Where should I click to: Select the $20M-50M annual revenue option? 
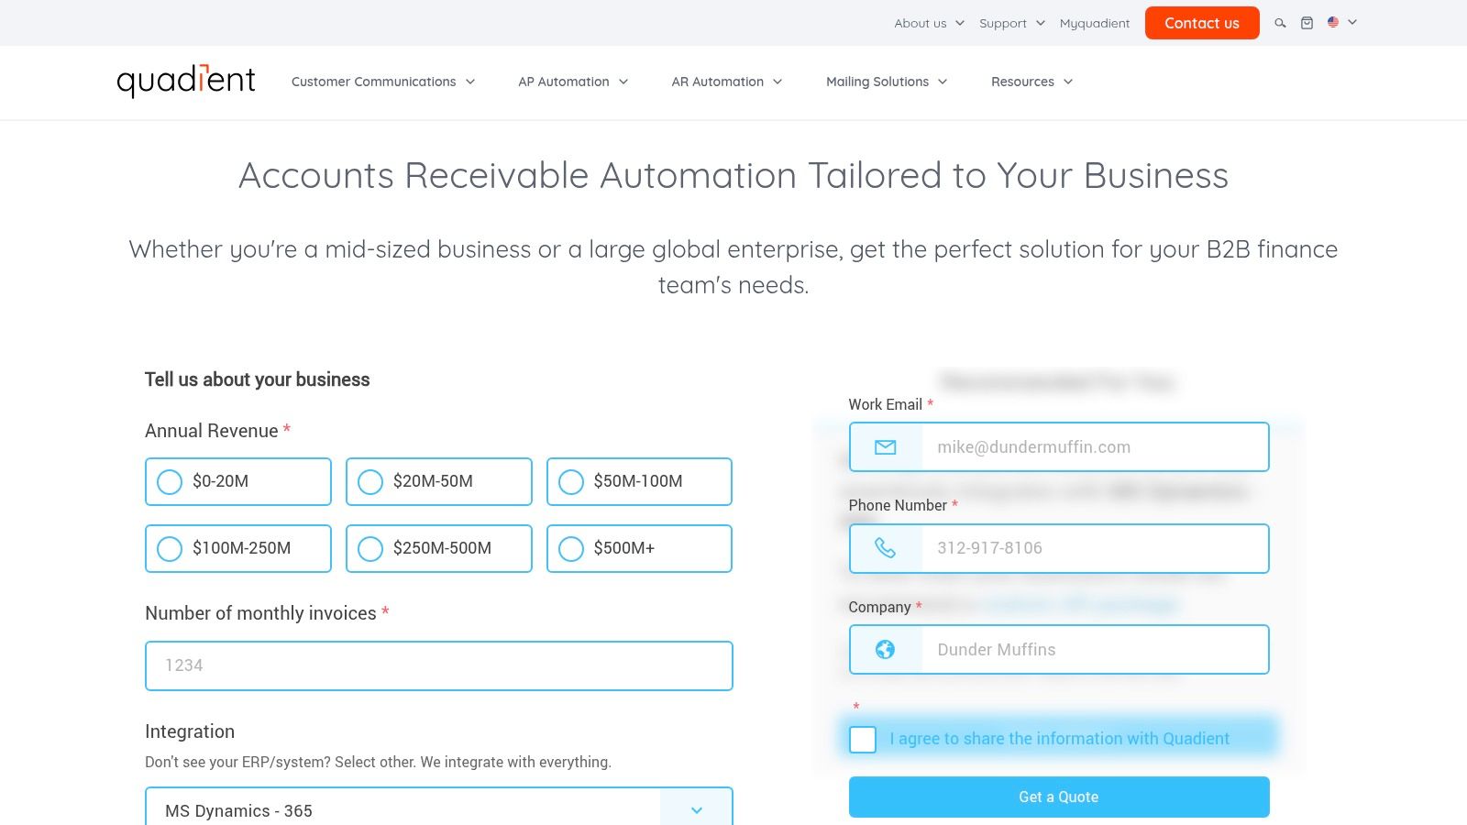click(438, 481)
